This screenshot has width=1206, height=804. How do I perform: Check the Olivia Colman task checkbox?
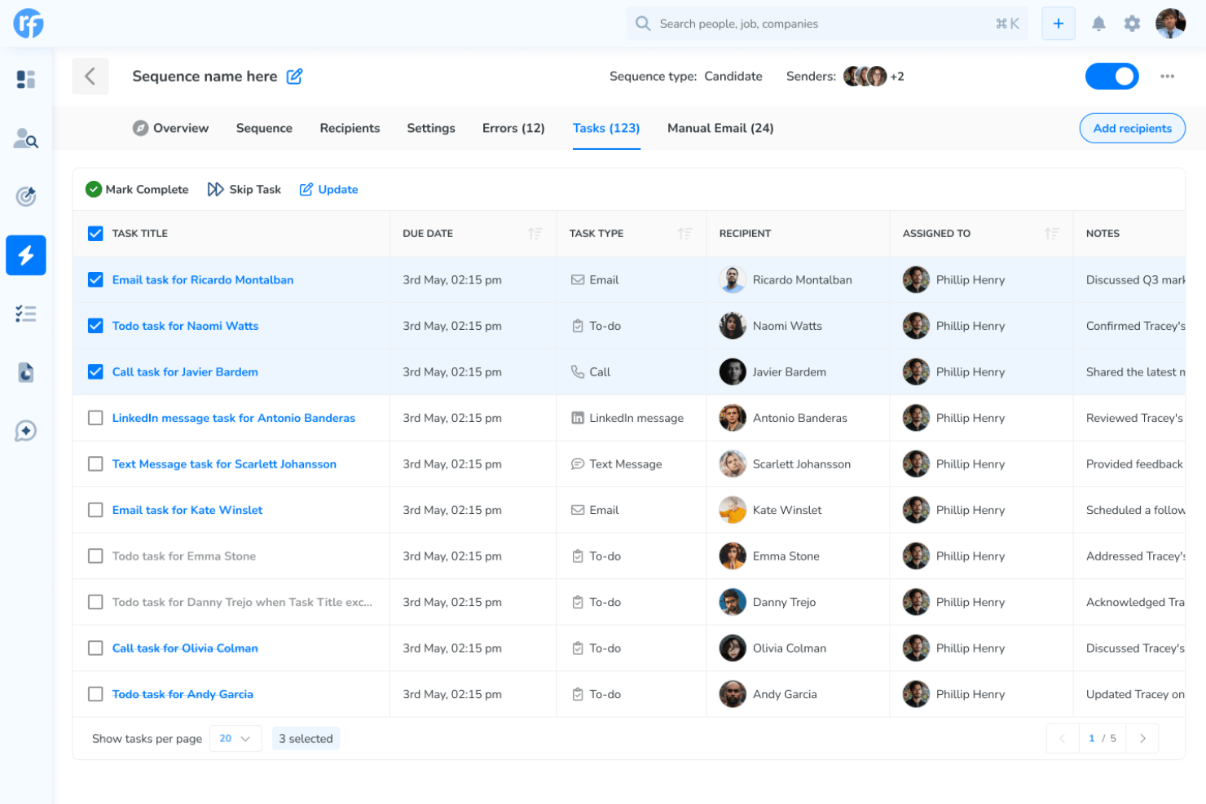[95, 648]
